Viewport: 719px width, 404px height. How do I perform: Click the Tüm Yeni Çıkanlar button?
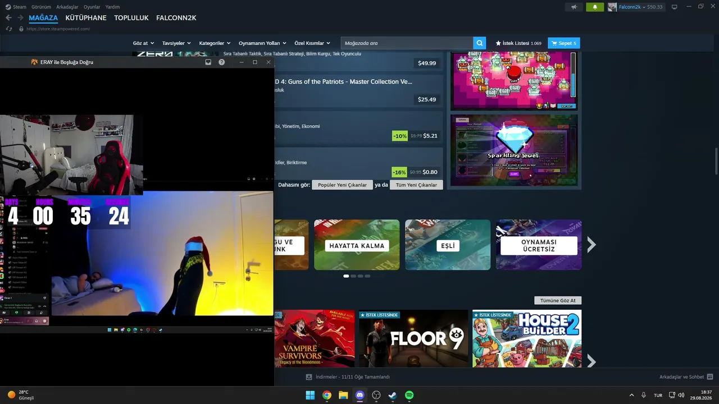pyautogui.click(x=416, y=185)
